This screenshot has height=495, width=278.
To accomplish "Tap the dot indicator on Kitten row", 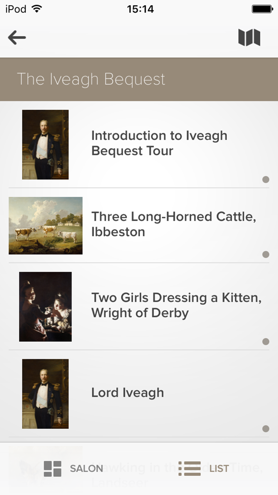I will tap(266, 342).
